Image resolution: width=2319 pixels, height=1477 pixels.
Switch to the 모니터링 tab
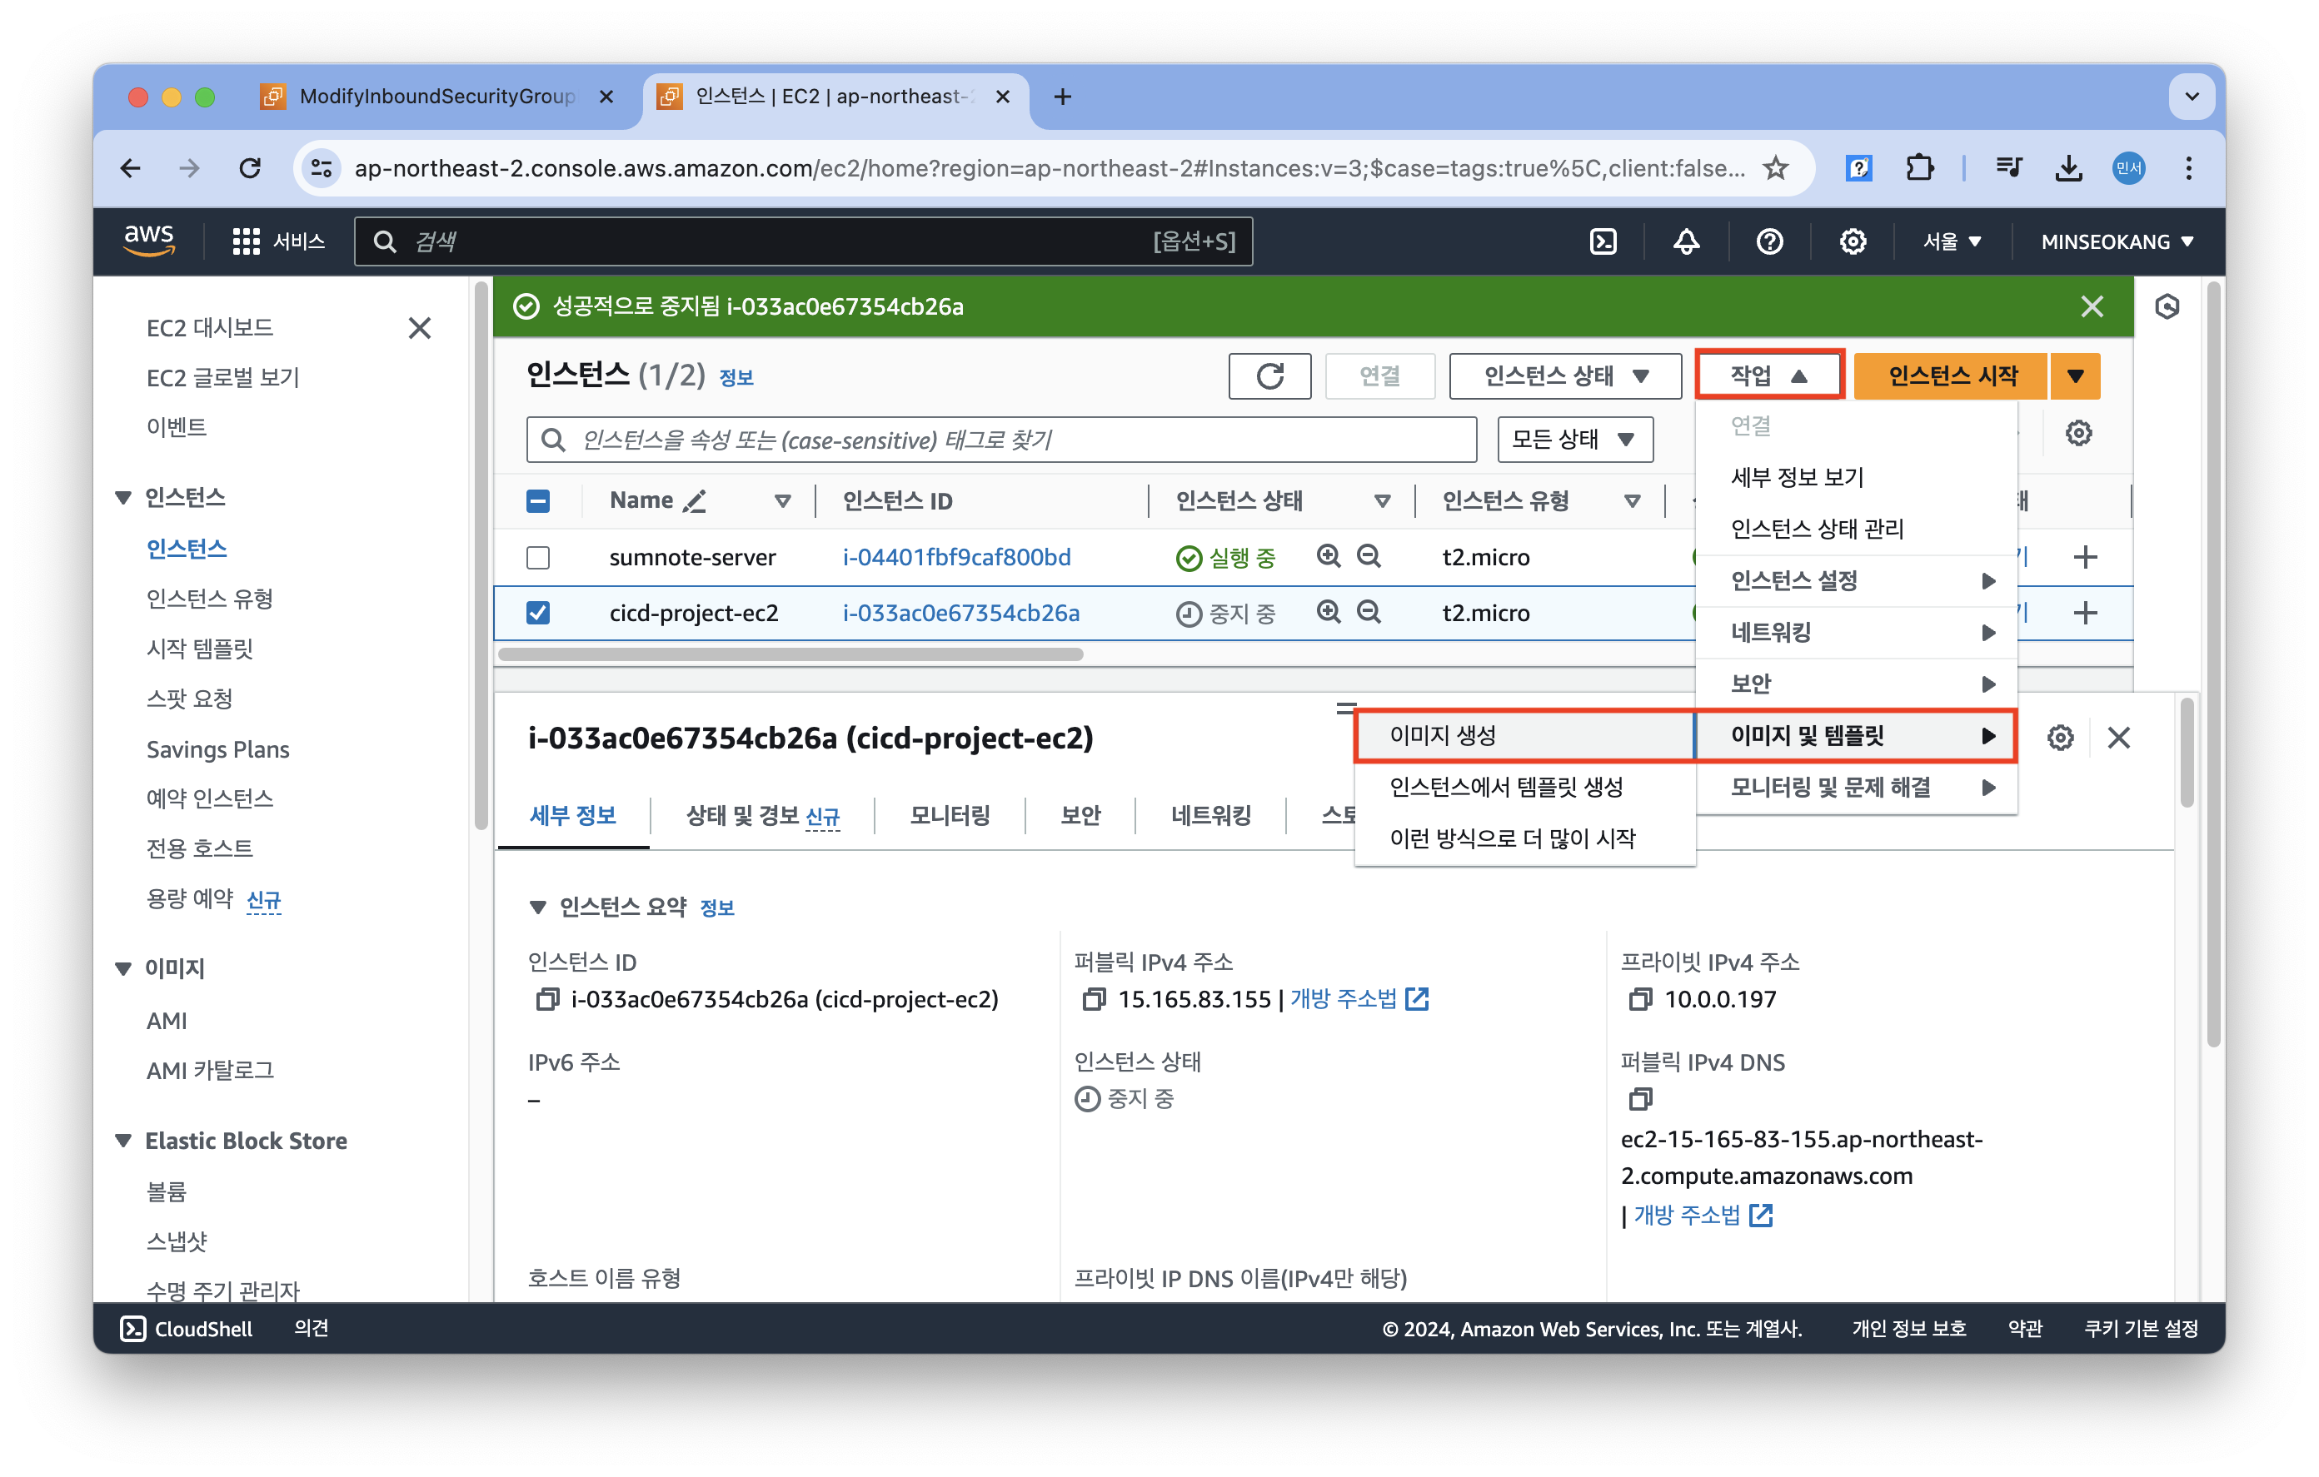(949, 816)
